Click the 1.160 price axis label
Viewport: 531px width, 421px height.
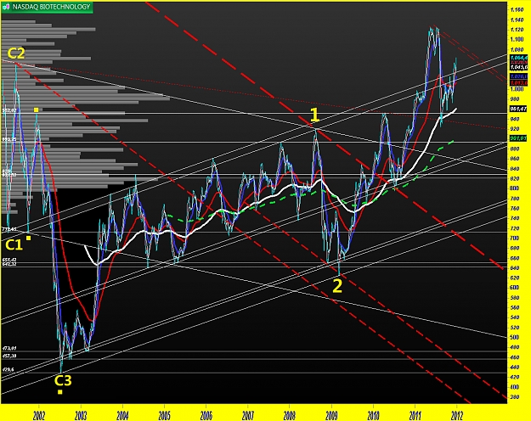(517, 9)
